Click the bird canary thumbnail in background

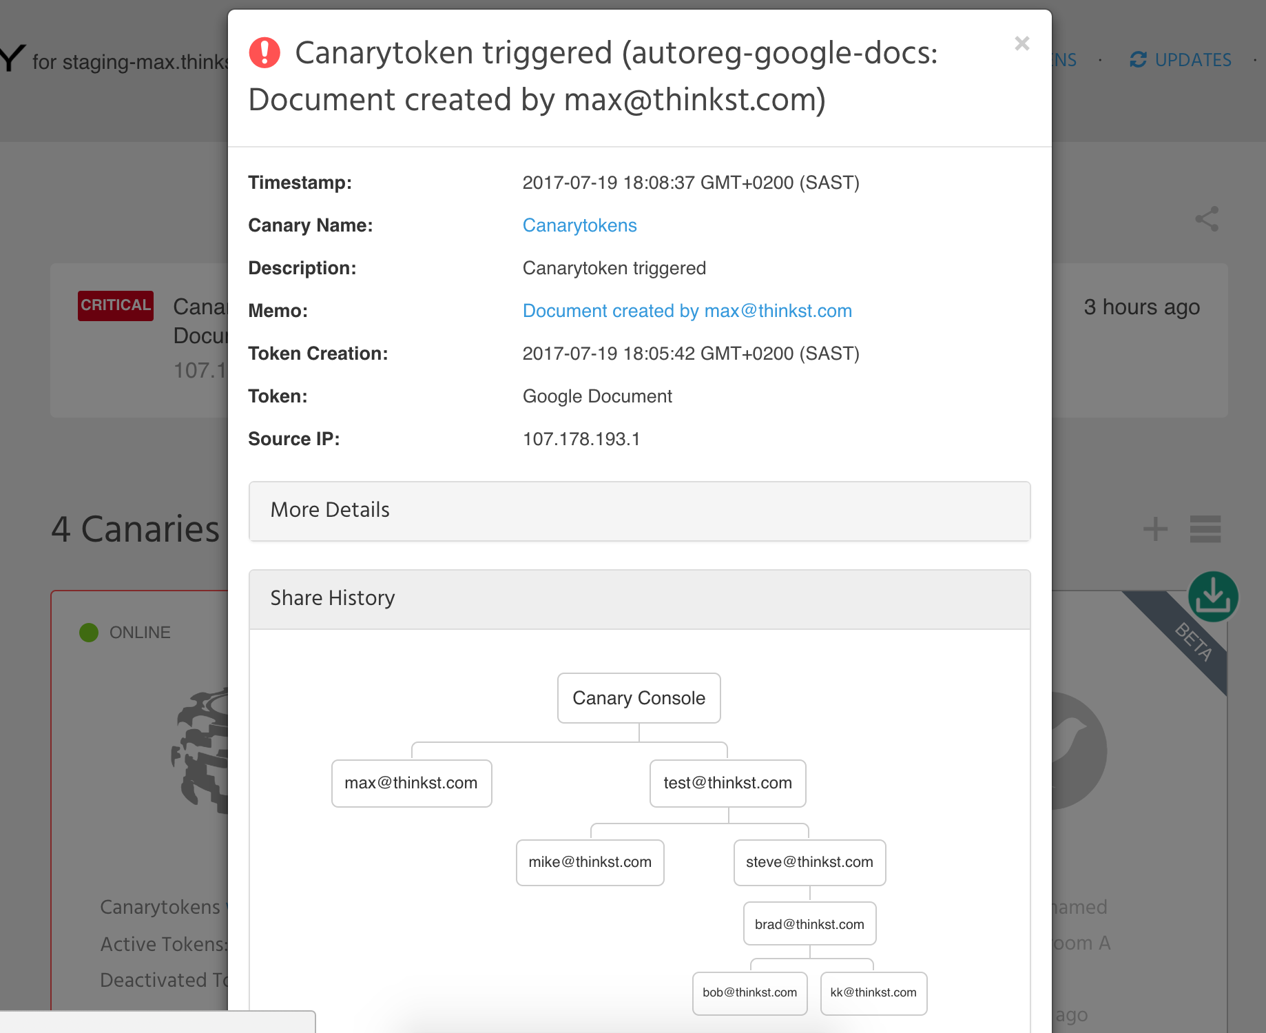(x=1079, y=750)
